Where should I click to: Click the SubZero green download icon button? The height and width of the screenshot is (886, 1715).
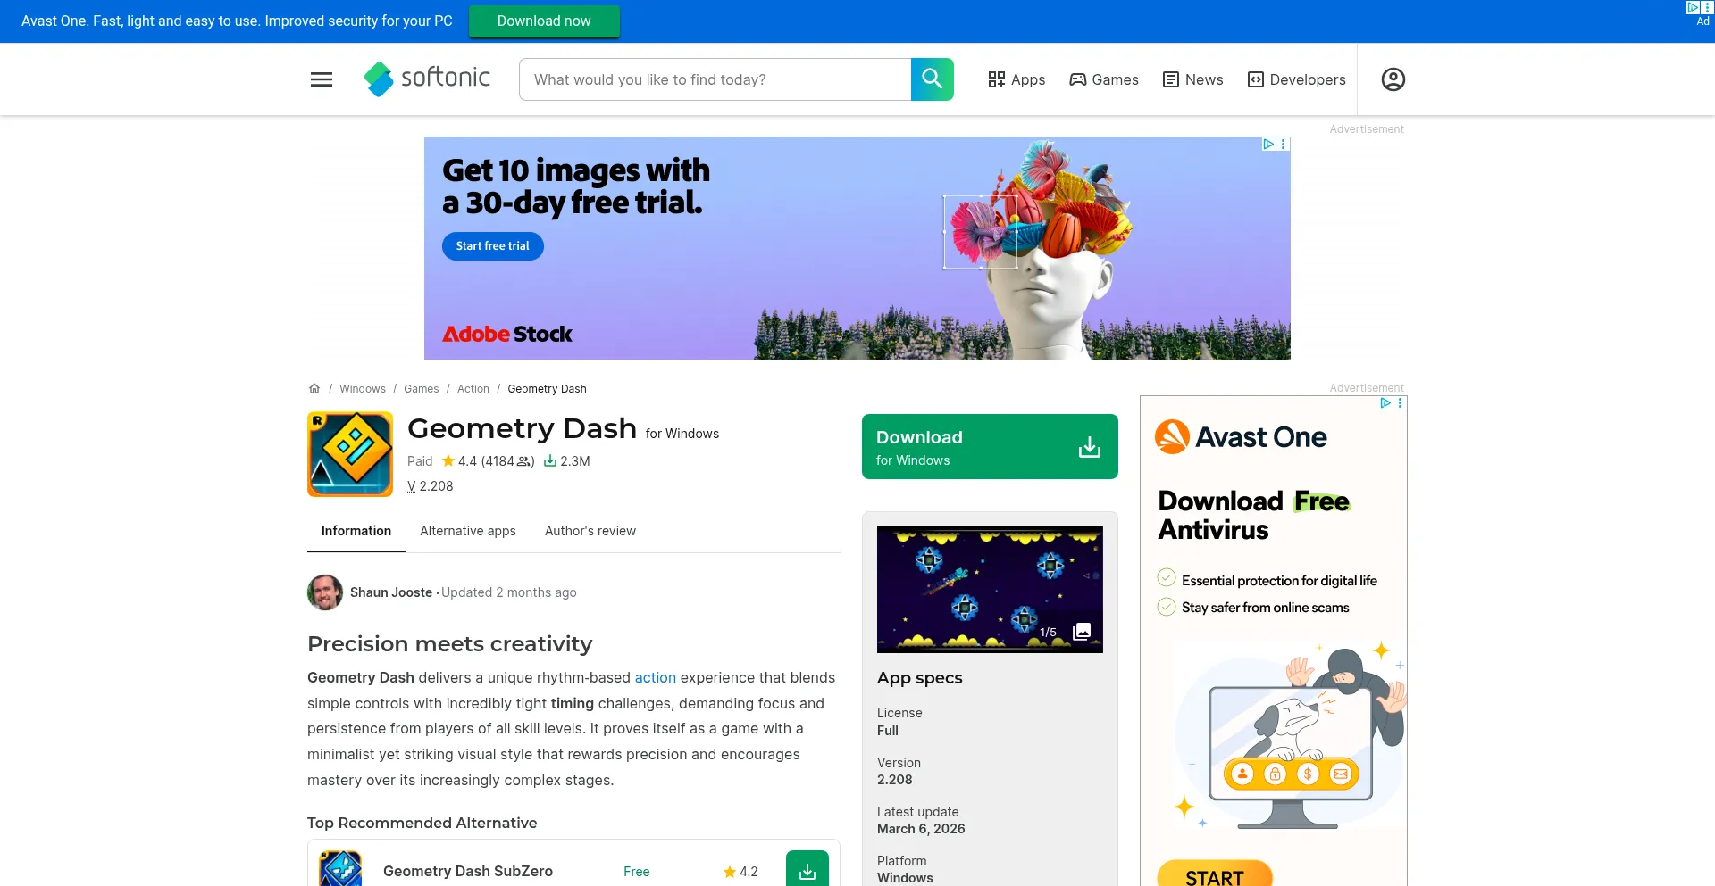point(807,870)
